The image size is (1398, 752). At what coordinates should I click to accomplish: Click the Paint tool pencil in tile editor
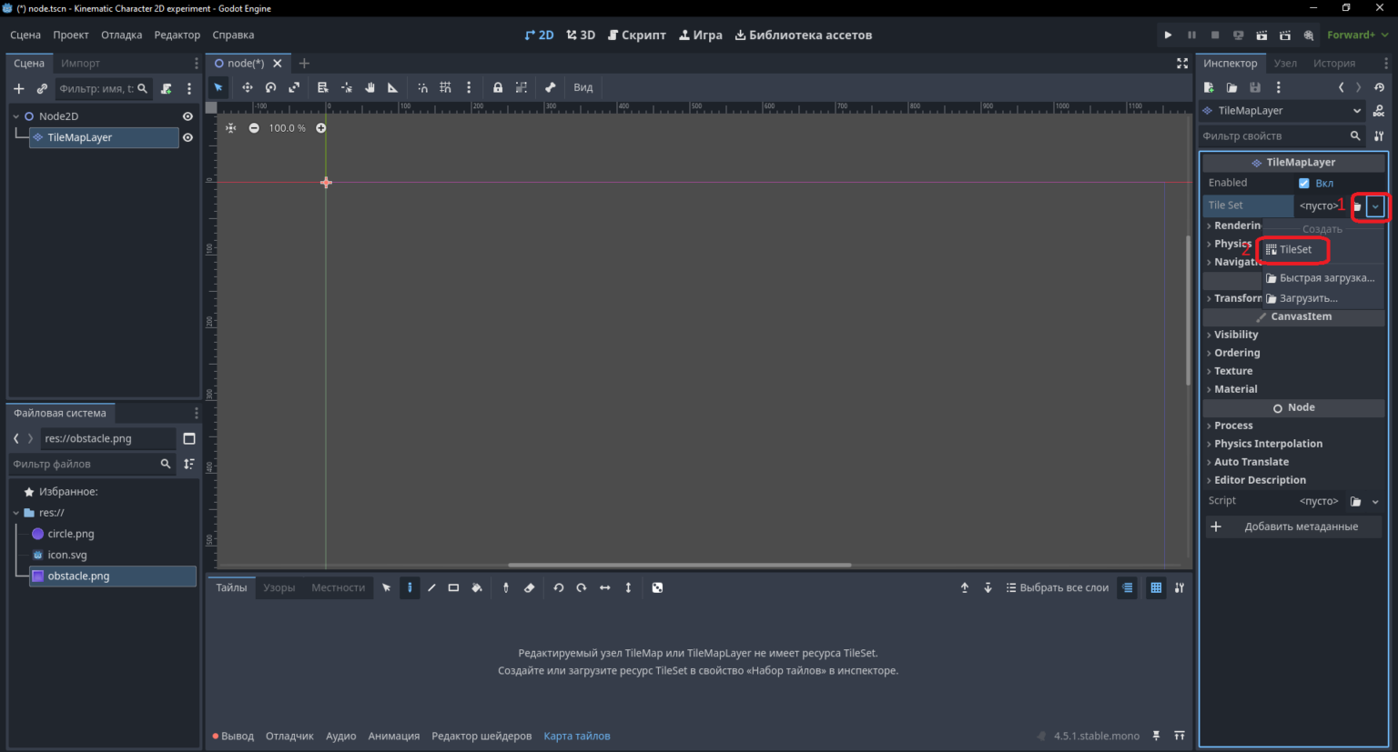410,587
